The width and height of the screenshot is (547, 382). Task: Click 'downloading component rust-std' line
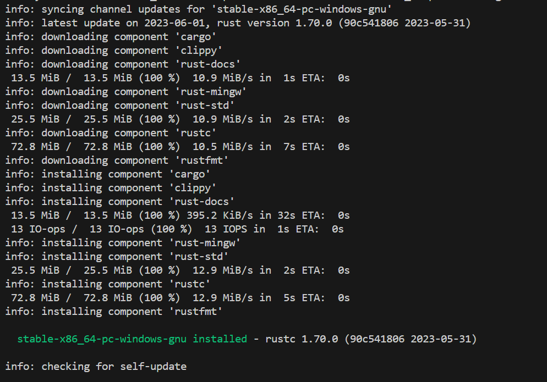point(119,106)
